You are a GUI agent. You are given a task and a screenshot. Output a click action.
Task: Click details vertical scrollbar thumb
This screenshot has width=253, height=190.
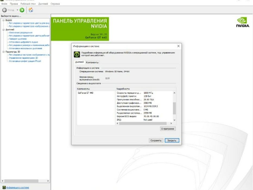click(x=175, y=108)
